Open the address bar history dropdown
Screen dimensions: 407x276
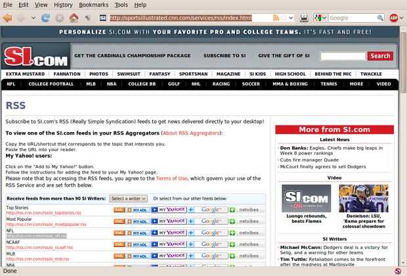(291, 18)
